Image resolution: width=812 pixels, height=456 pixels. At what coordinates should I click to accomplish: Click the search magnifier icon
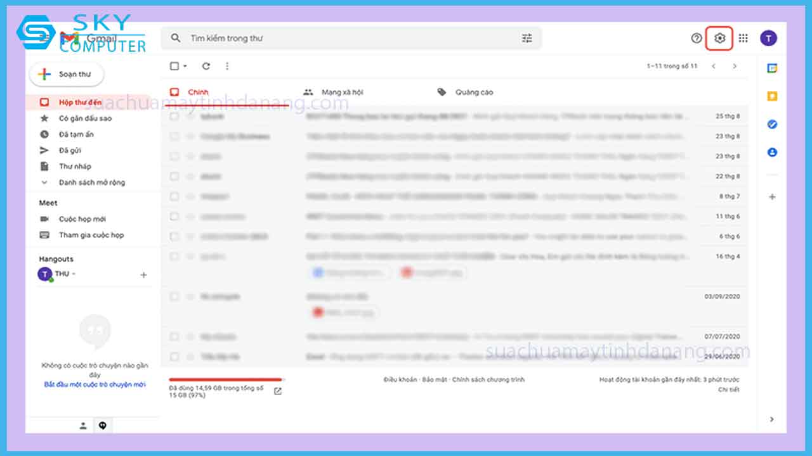coord(176,38)
